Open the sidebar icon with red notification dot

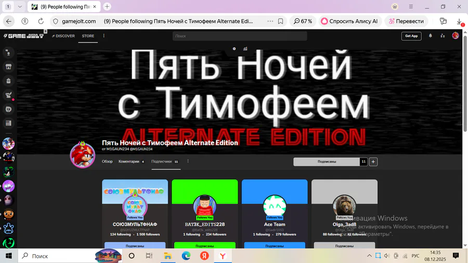(8, 95)
